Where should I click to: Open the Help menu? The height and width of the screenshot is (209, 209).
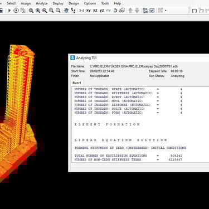pyautogui.click(x=117, y=3)
